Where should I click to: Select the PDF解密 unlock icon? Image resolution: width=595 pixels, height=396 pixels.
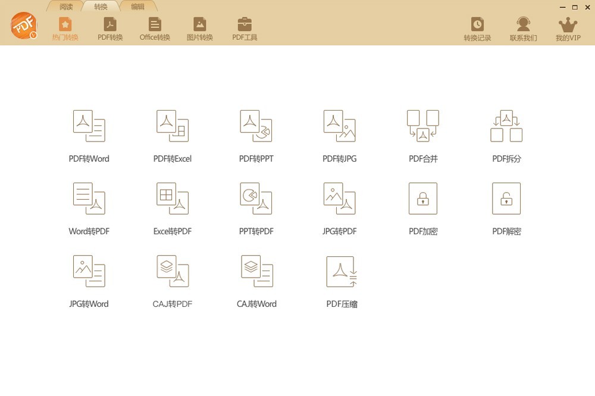coord(506,199)
